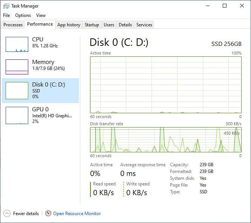The width and height of the screenshot is (251, 223).
Task: Click the Resource Monitor gauge icon
Action: click(48, 213)
